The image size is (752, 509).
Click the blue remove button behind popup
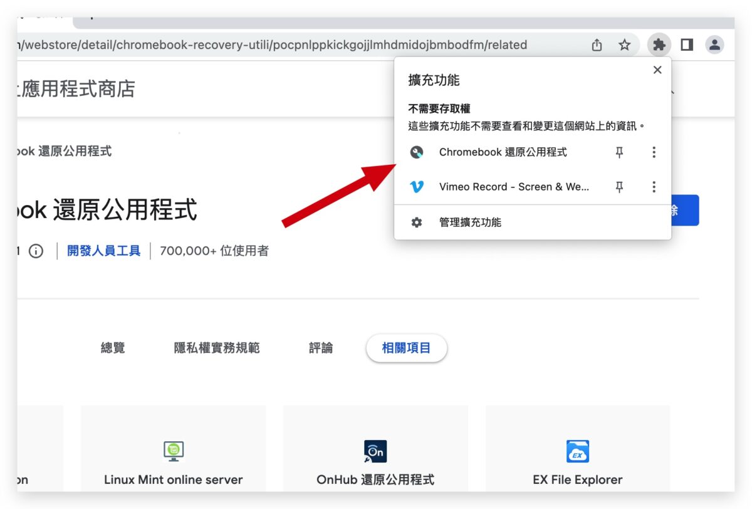point(685,210)
